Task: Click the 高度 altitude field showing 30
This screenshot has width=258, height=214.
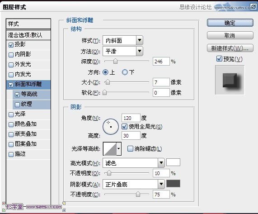Action: (131, 136)
